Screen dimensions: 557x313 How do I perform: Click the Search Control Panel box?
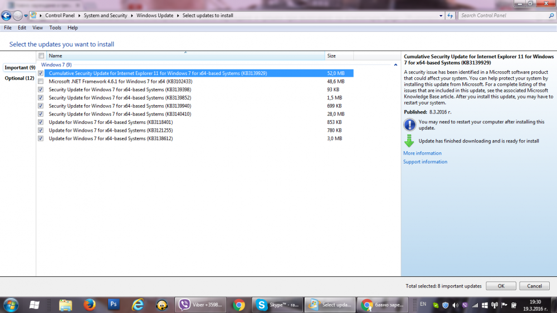pyautogui.click(x=504, y=16)
